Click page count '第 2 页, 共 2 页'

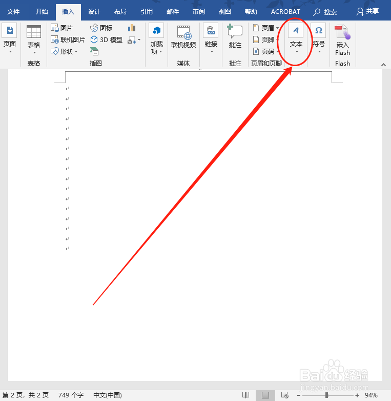tap(26, 395)
